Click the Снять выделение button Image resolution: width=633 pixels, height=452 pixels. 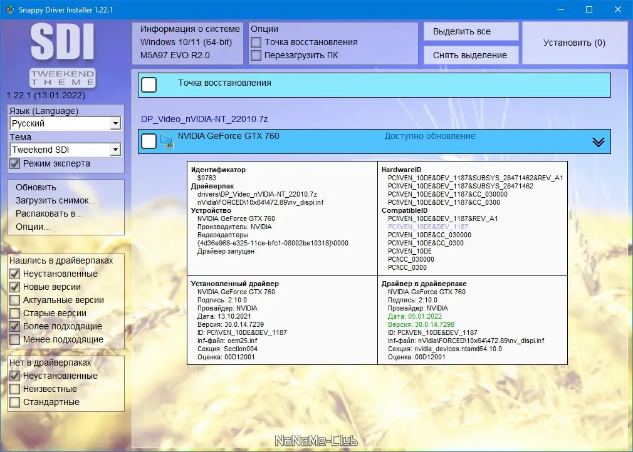tap(471, 55)
